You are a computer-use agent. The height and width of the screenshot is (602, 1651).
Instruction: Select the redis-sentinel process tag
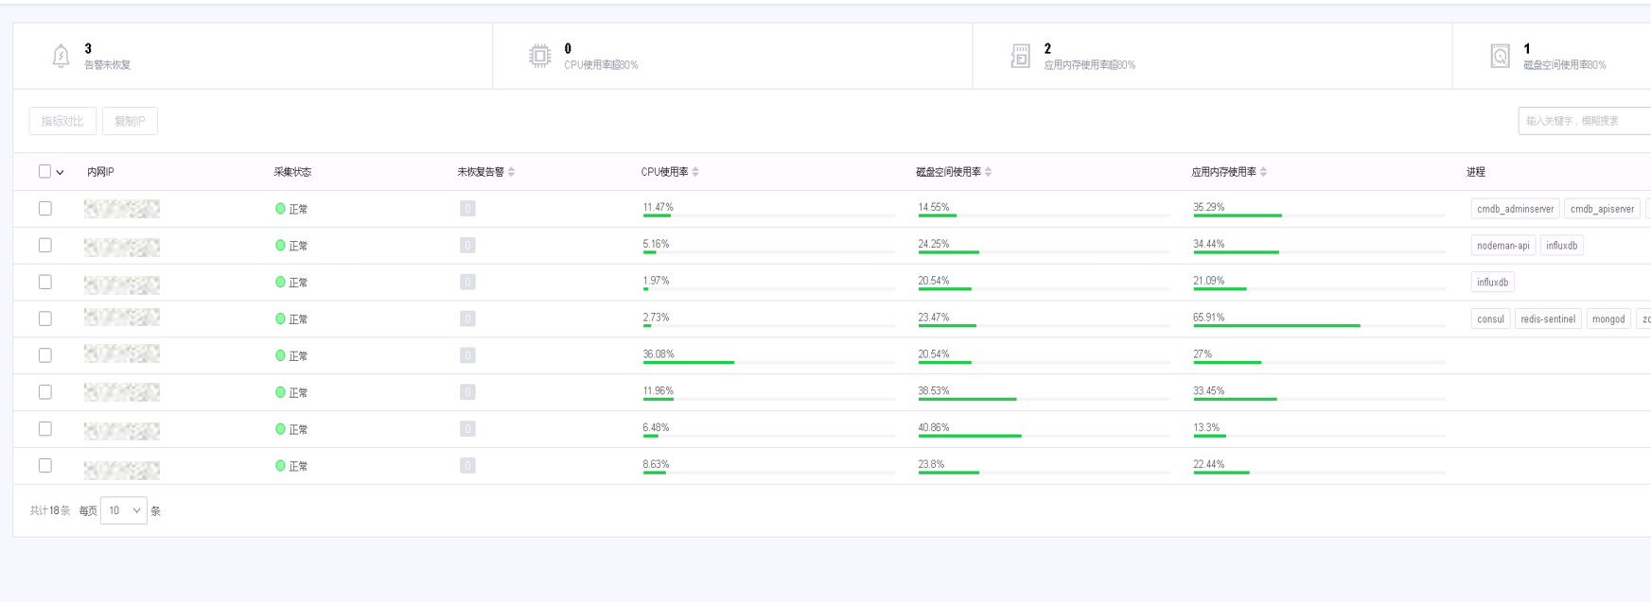click(1547, 319)
